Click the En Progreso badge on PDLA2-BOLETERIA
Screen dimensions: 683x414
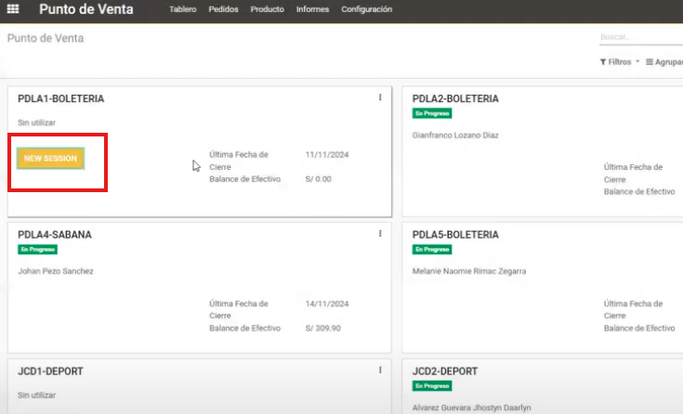click(432, 113)
